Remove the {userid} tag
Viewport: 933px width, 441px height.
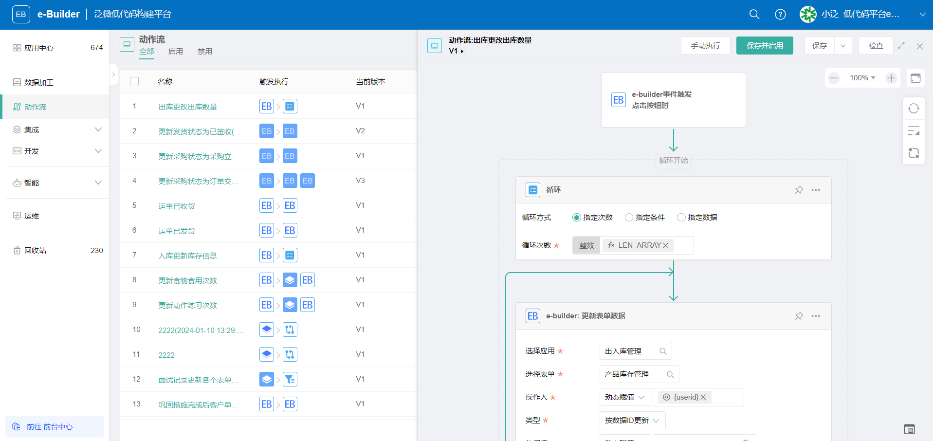tap(703, 397)
